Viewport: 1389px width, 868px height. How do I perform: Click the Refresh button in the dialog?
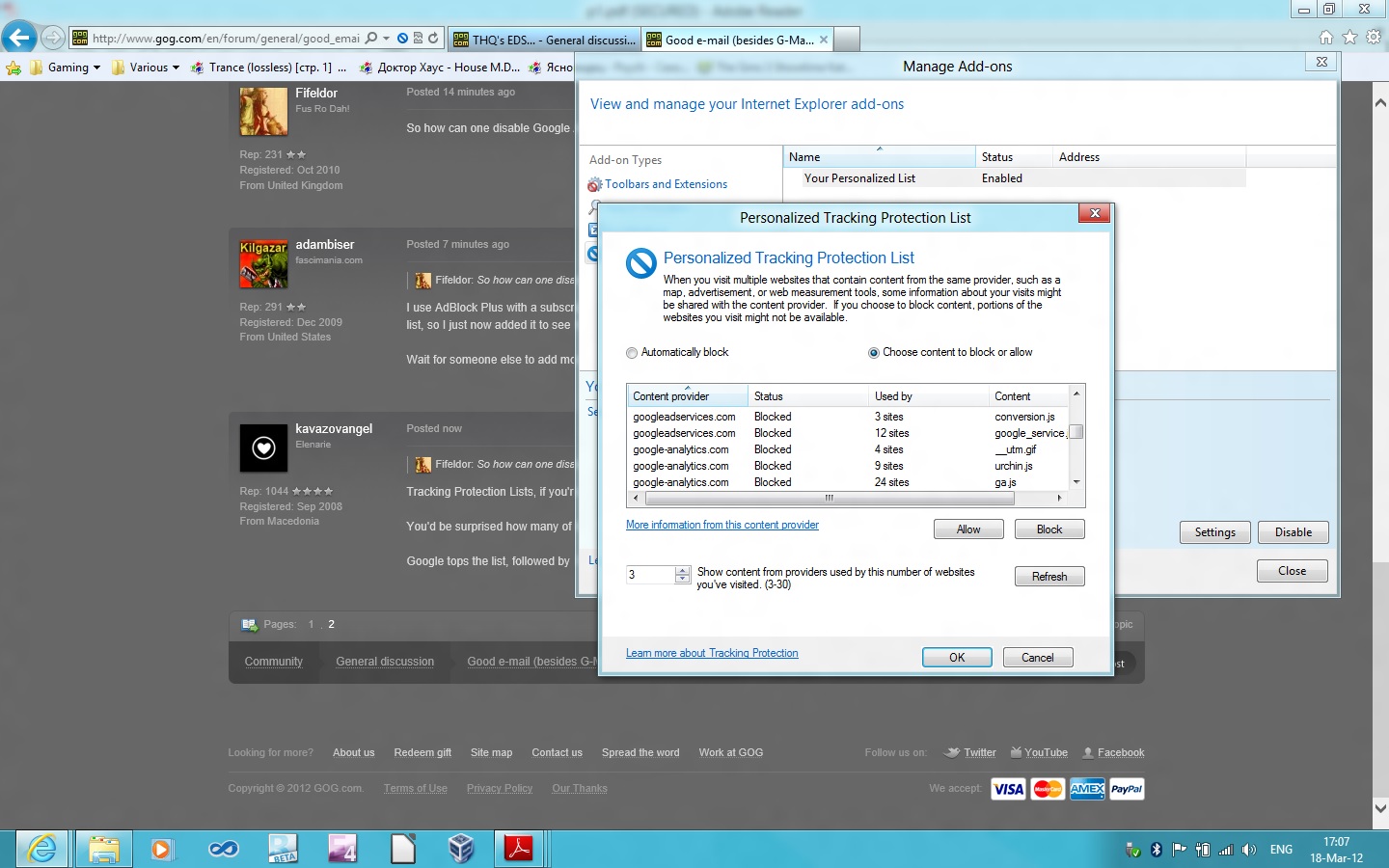click(x=1049, y=577)
